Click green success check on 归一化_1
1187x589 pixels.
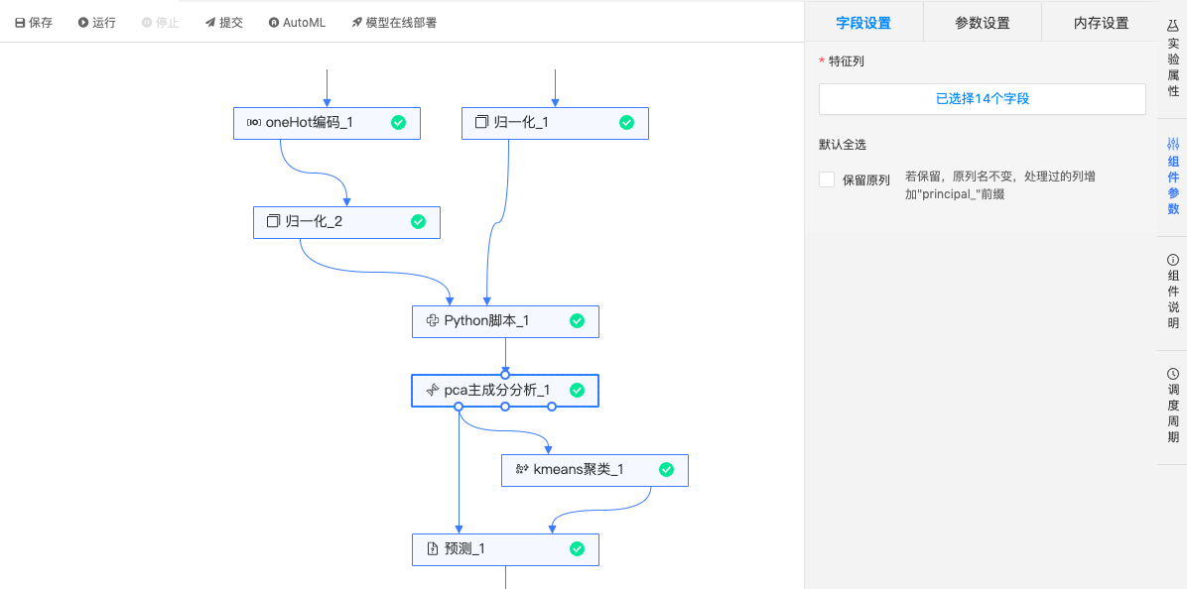click(627, 123)
